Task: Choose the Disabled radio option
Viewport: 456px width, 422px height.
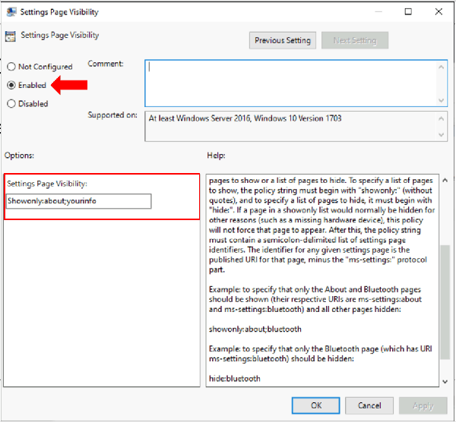Action: pyautogui.click(x=11, y=103)
